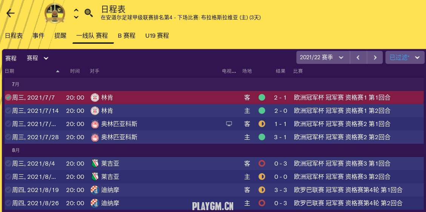Click the magnifying glass search icon
Viewport: 426px width, 212px height.
pyautogui.click(x=89, y=13)
